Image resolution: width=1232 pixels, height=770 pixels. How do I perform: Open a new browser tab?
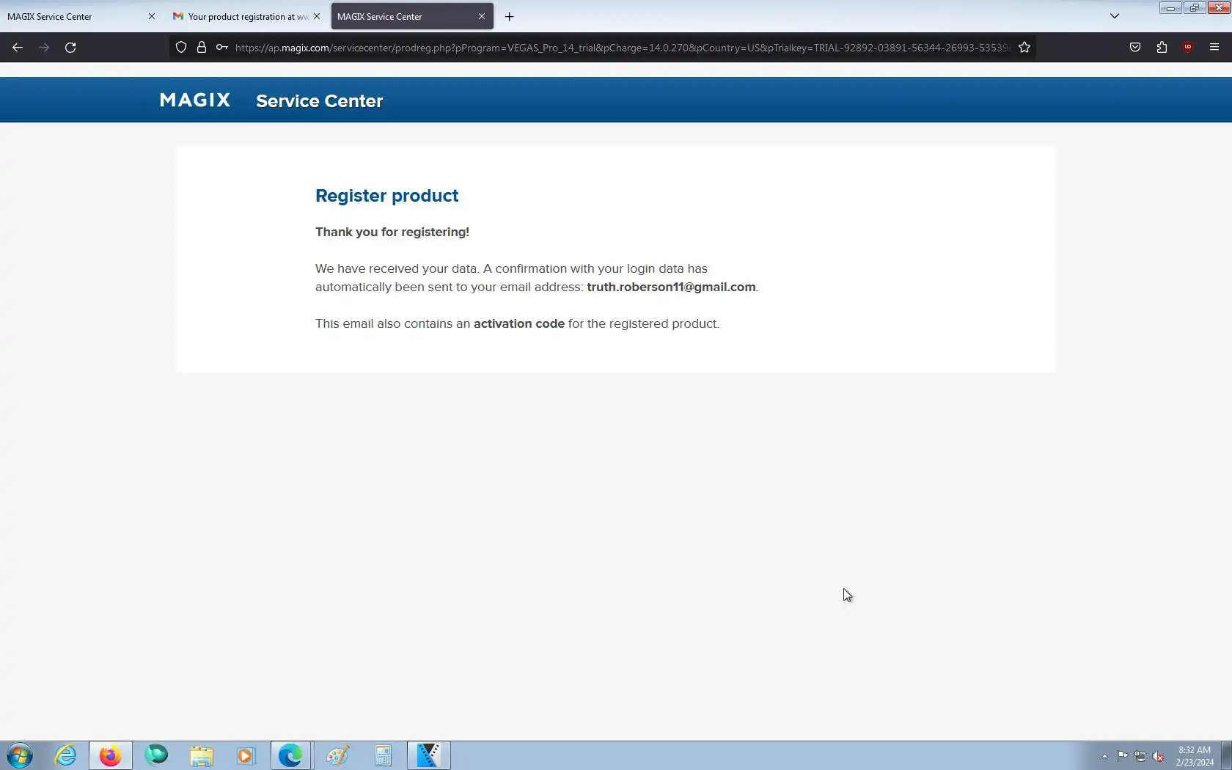[x=509, y=16]
